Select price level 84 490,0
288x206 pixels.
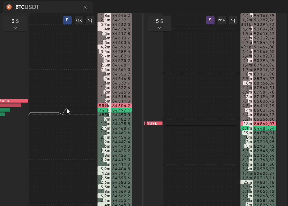121,115
